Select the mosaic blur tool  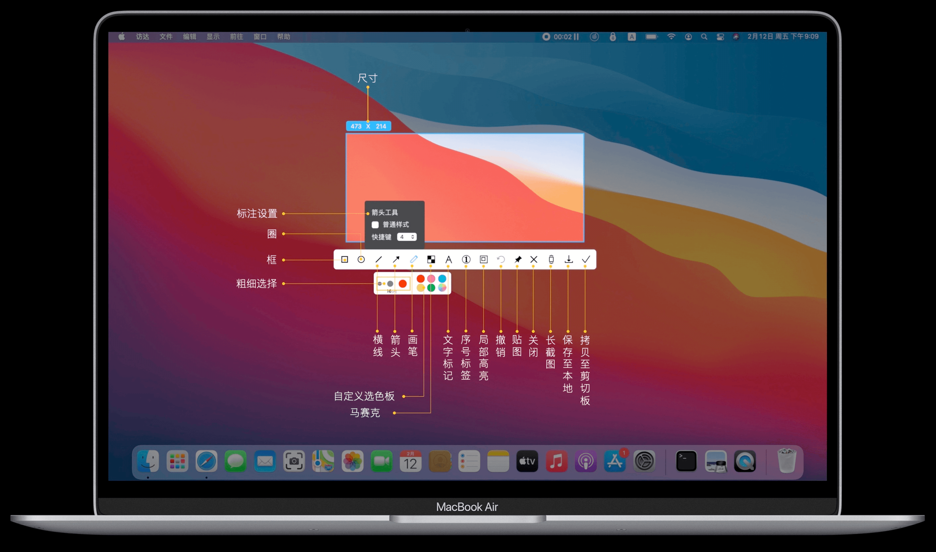pos(431,259)
